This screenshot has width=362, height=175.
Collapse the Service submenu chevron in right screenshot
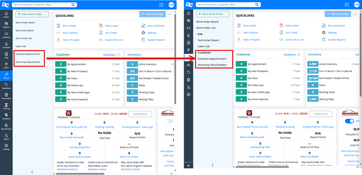[213, 165]
